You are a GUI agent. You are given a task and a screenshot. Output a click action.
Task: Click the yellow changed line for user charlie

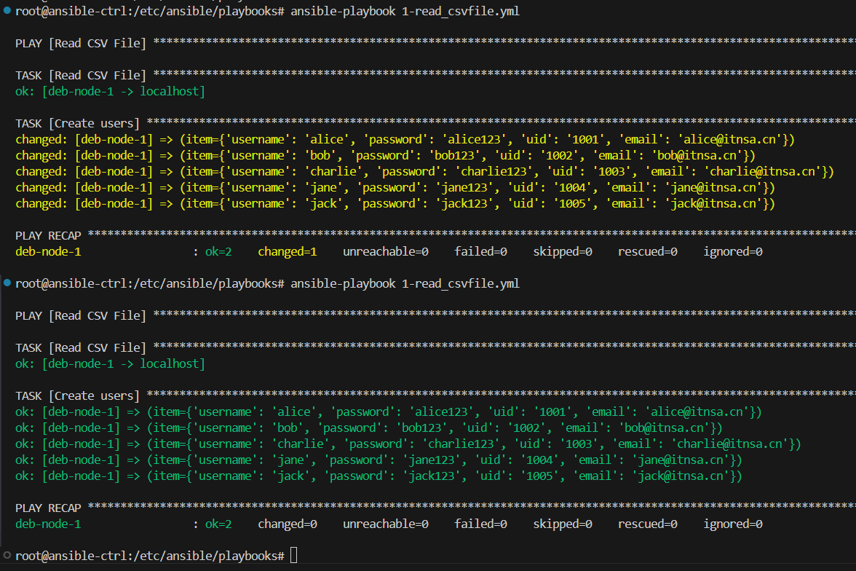pos(425,172)
